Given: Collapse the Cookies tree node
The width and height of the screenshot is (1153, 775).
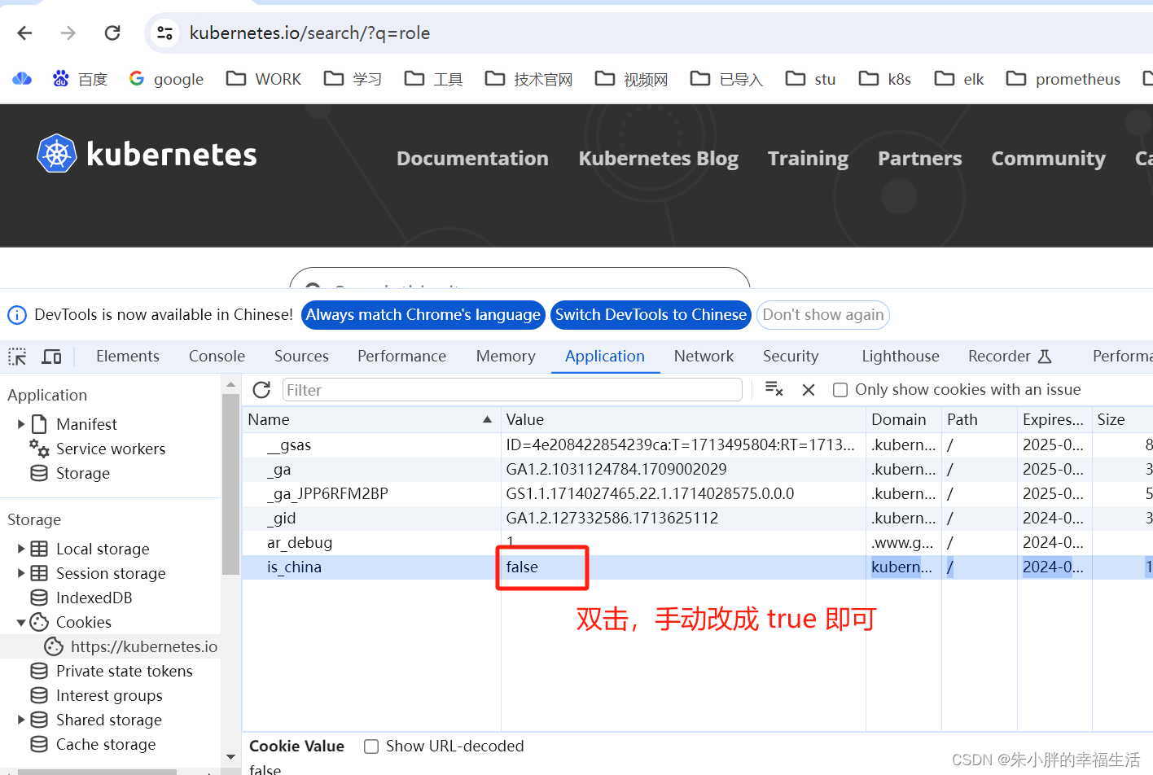Looking at the screenshot, I should pyautogui.click(x=21, y=622).
